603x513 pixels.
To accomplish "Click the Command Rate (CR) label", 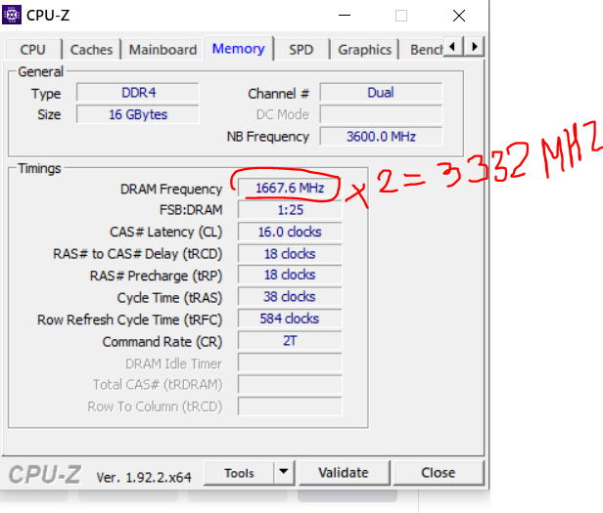I will (162, 342).
